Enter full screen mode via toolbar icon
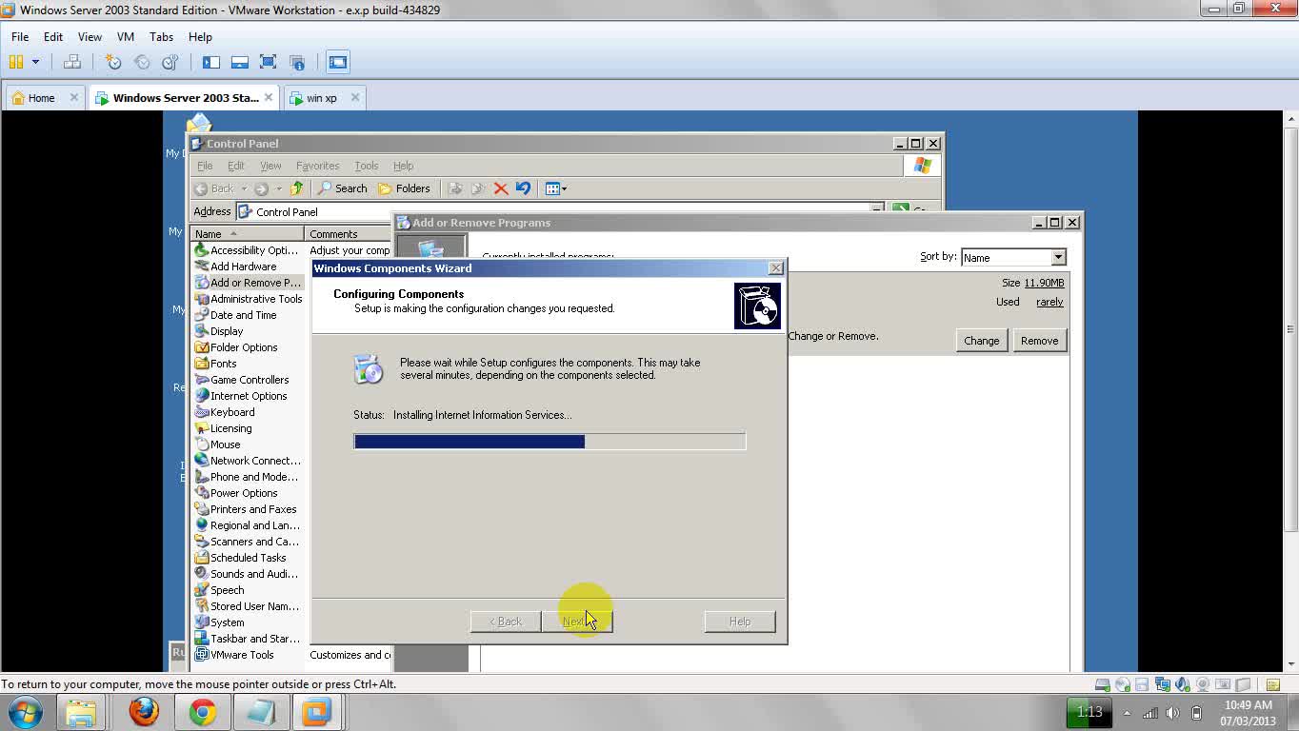 click(269, 62)
